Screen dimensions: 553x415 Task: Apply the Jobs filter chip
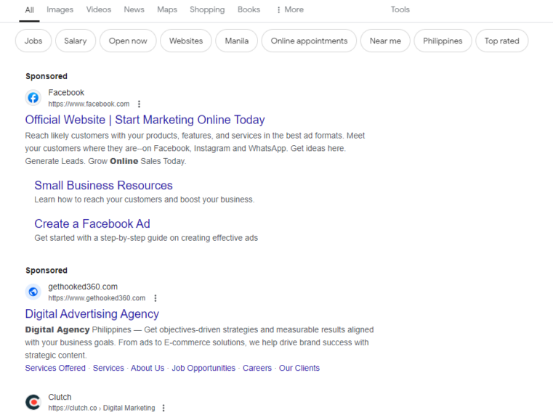click(x=33, y=41)
